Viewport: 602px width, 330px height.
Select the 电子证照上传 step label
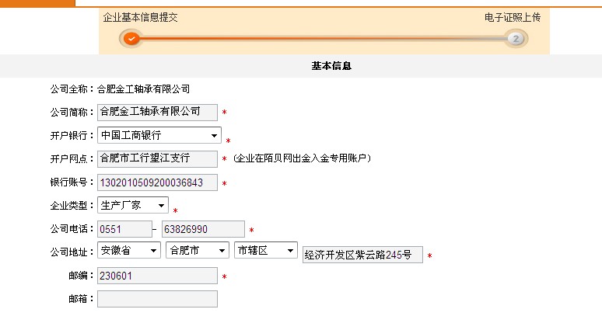[512, 17]
